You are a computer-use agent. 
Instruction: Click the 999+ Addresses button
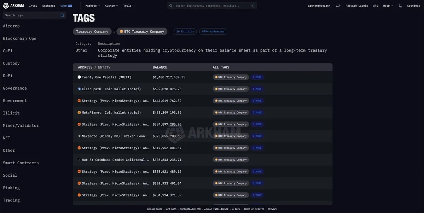(213, 31)
